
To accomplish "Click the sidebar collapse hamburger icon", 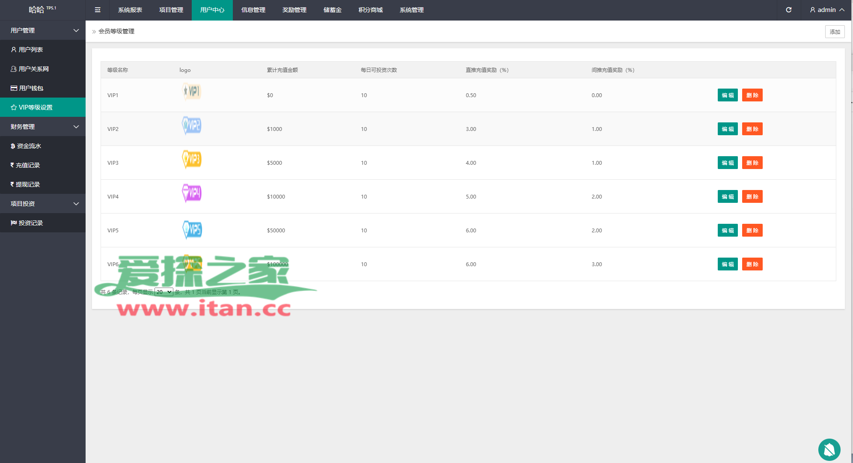I will tap(98, 10).
